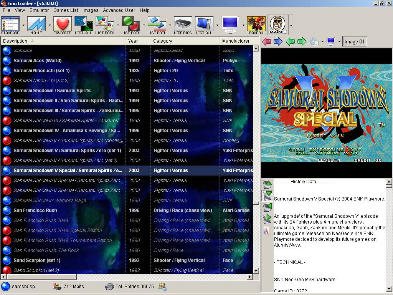
Task: Expand dropdown after cartoon LIST BOTH icon
Action: tap(118, 25)
